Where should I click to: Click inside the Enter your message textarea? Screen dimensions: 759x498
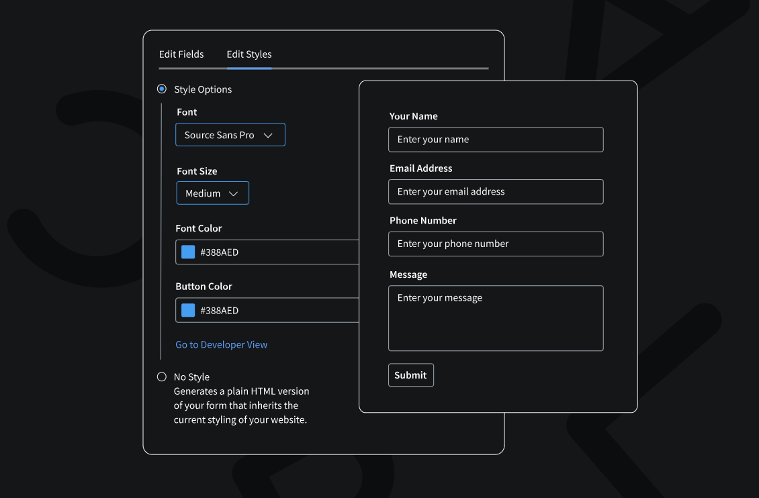(496, 319)
